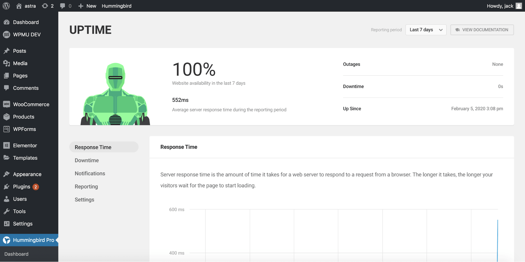The width and height of the screenshot is (525, 262).
Task: Open the Last 7 days reporting period dropdown
Action: tap(425, 30)
